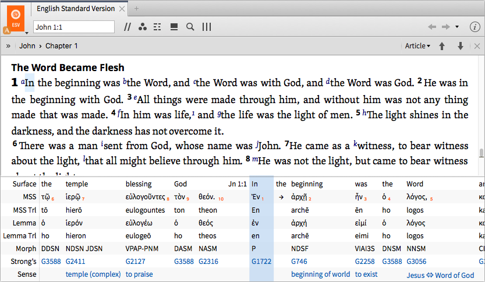
Task: Open the ESV resource cover icon
Action: click(x=16, y=19)
